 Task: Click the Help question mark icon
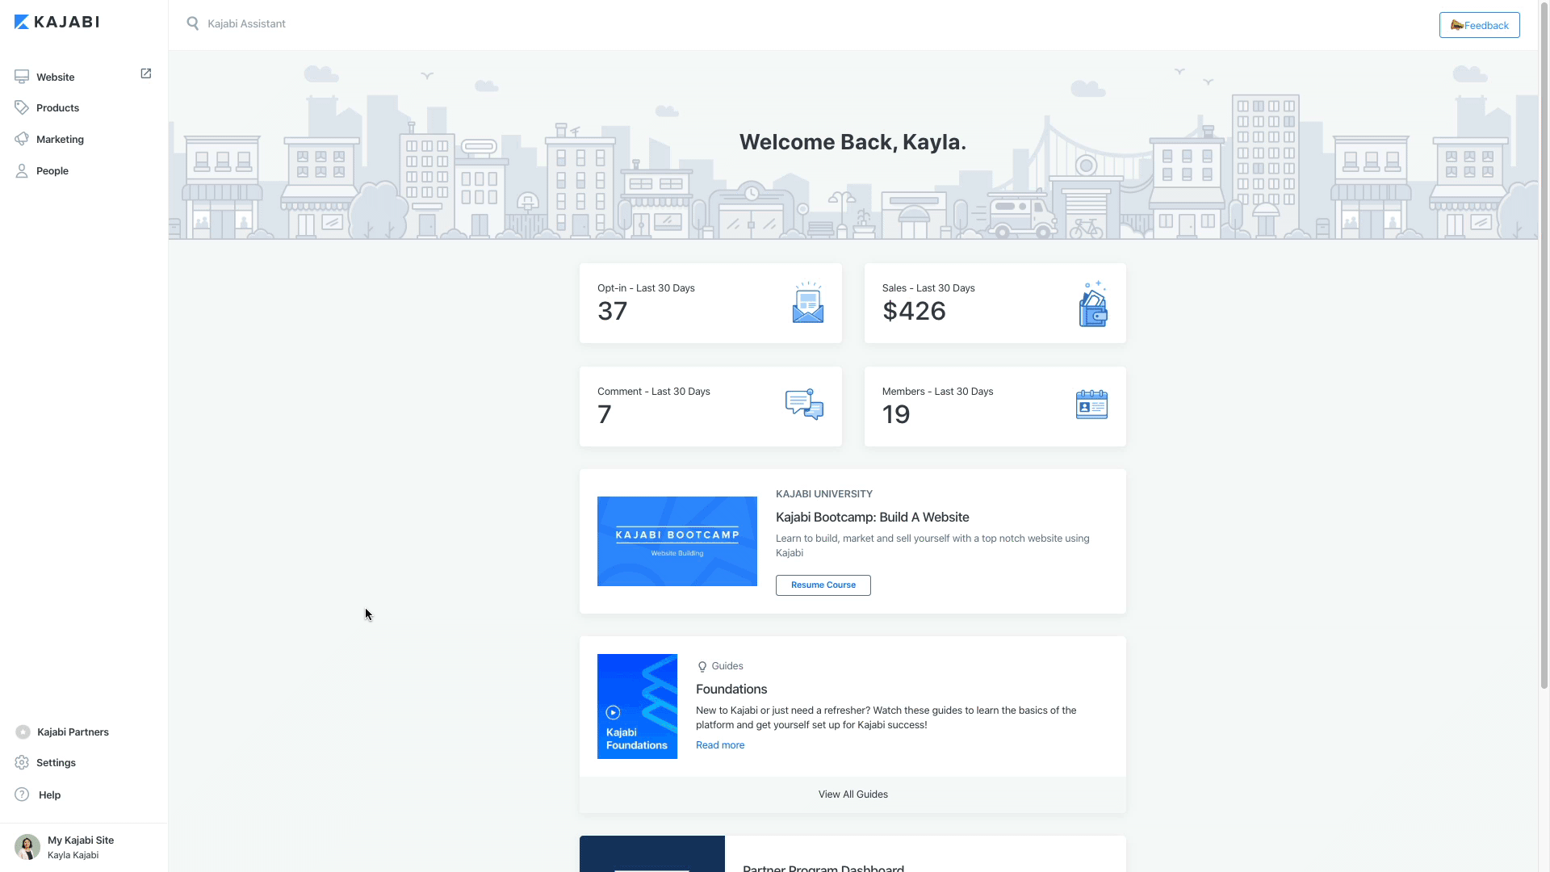point(22,794)
